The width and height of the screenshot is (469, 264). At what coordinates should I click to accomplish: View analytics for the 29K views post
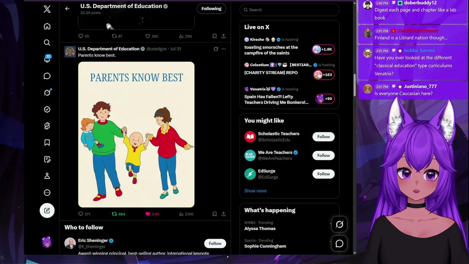(x=185, y=36)
